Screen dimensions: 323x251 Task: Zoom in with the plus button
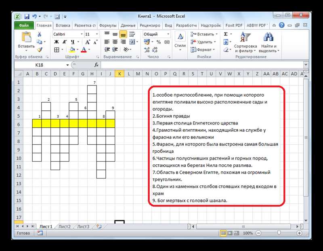pyautogui.click(x=299, y=233)
